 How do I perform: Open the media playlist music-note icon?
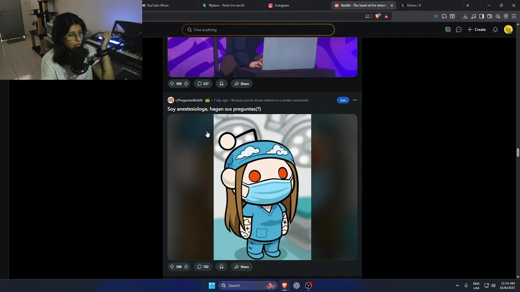[473, 16]
